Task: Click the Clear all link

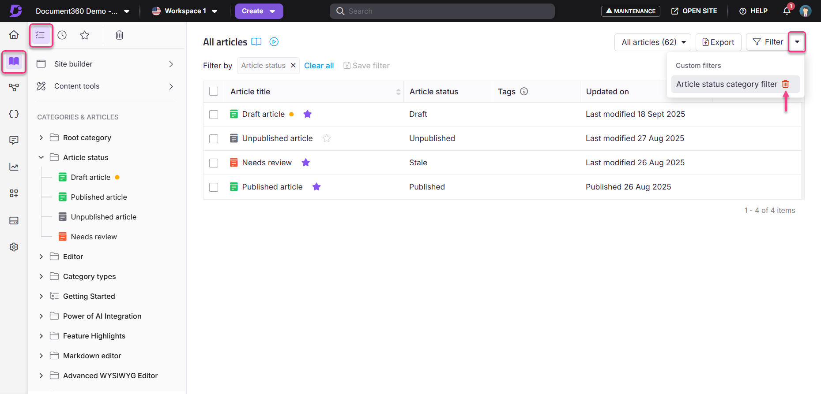Action: coord(319,66)
